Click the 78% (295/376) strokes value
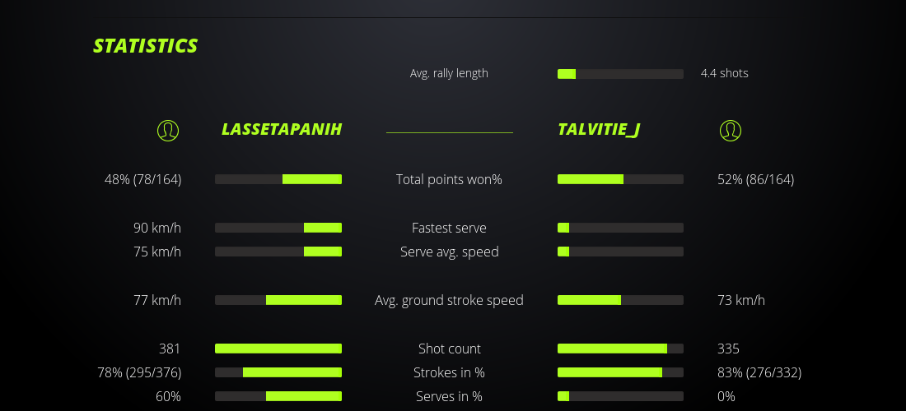This screenshot has height=411, width=906. (x=139, y=372)
